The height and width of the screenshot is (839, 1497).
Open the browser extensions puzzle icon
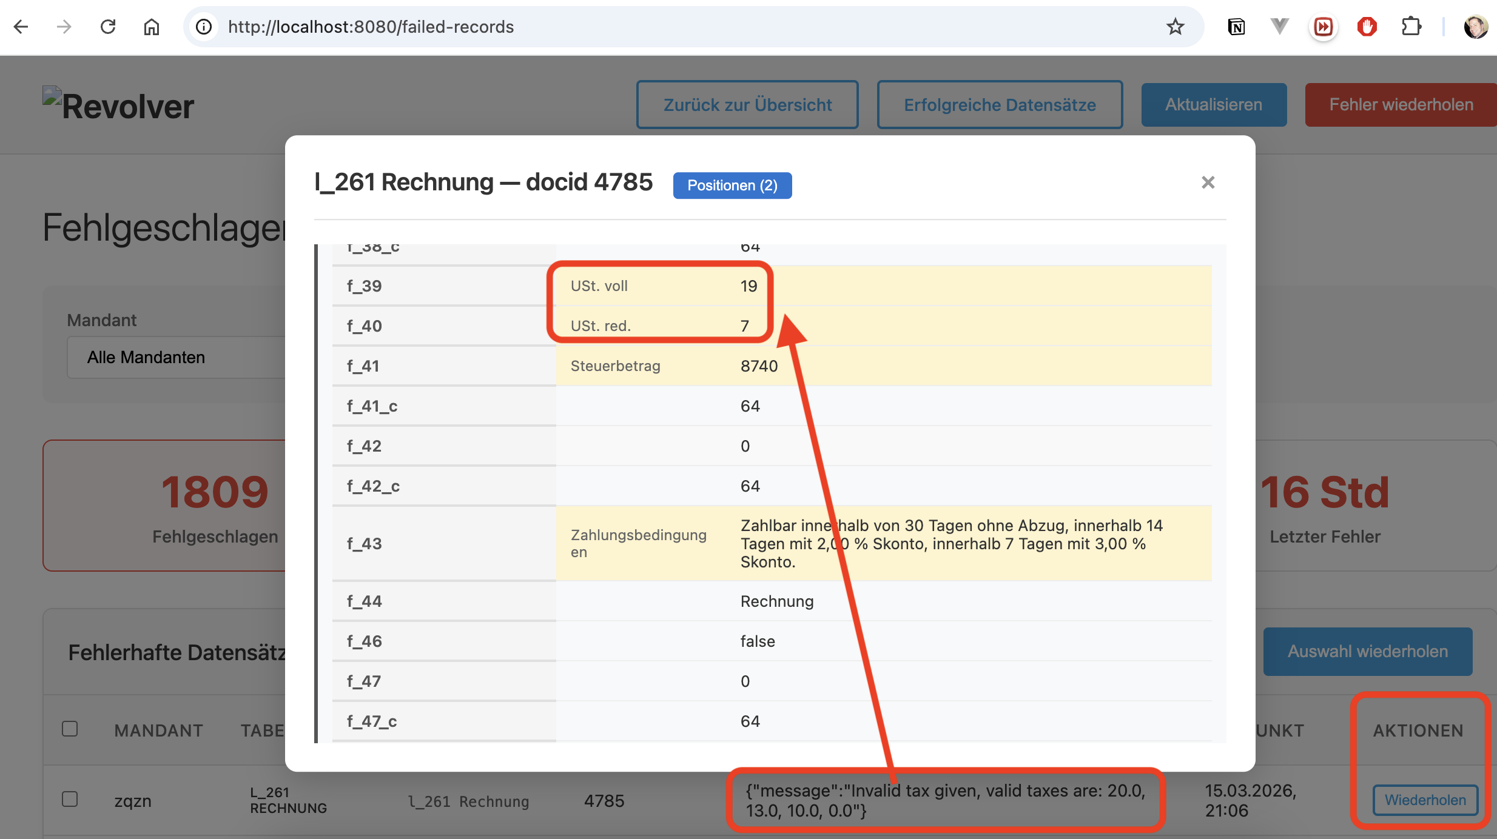(x=1411, y=27)
